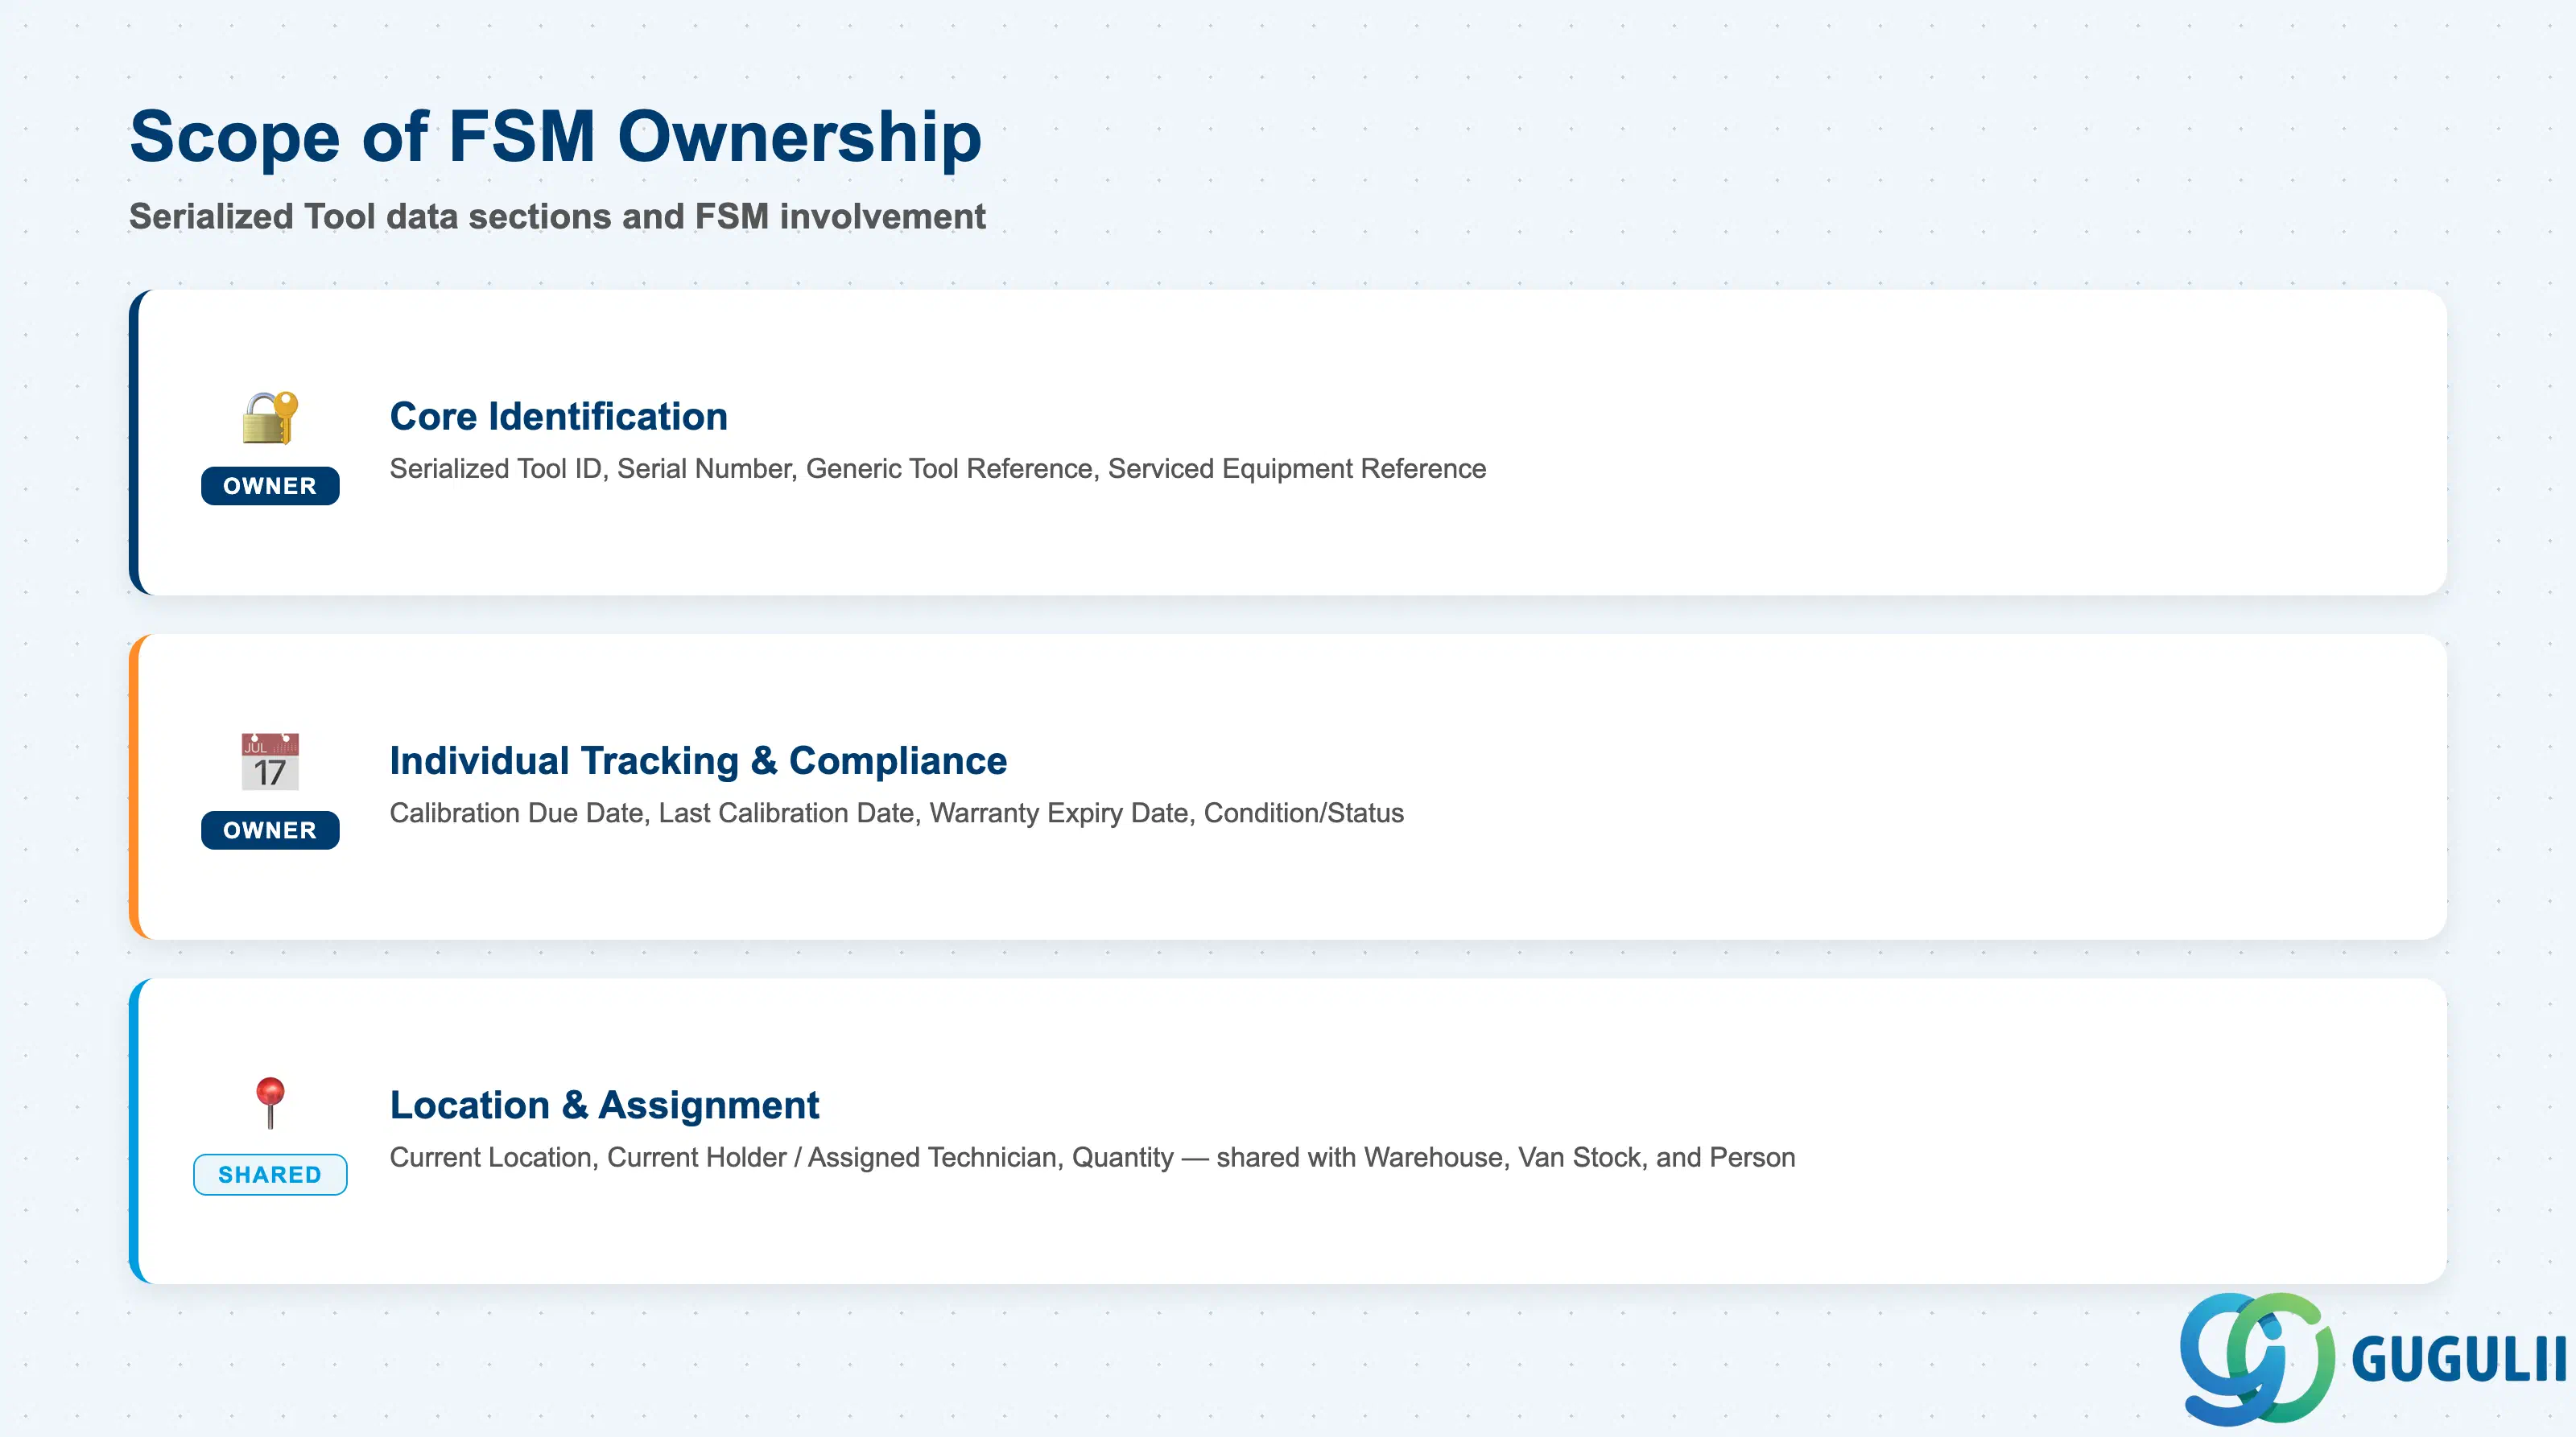Screen dimensions: 2576x1437
Task: Click the OWNER badge under Core Identification
Action: click(x=270, y=486)
